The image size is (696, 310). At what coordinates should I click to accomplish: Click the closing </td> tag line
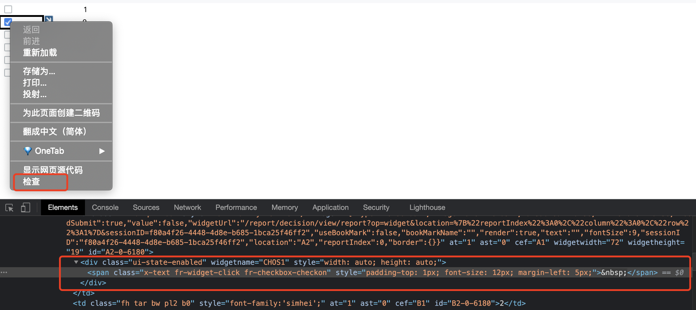84,293
